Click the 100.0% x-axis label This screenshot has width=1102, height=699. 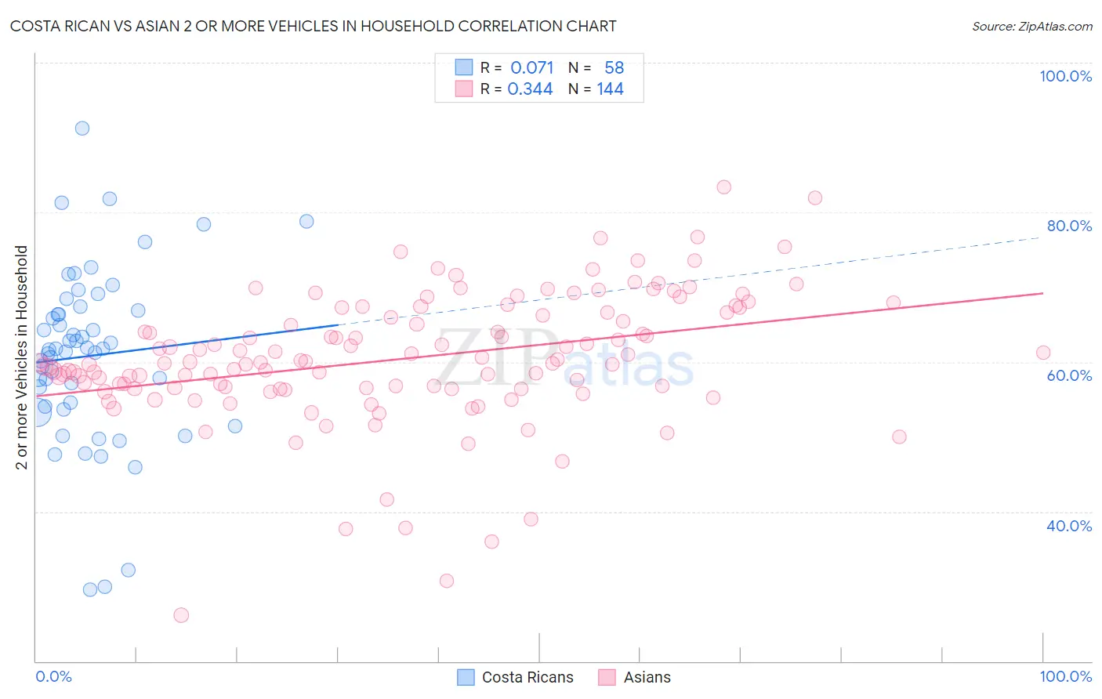(1065, 676)
